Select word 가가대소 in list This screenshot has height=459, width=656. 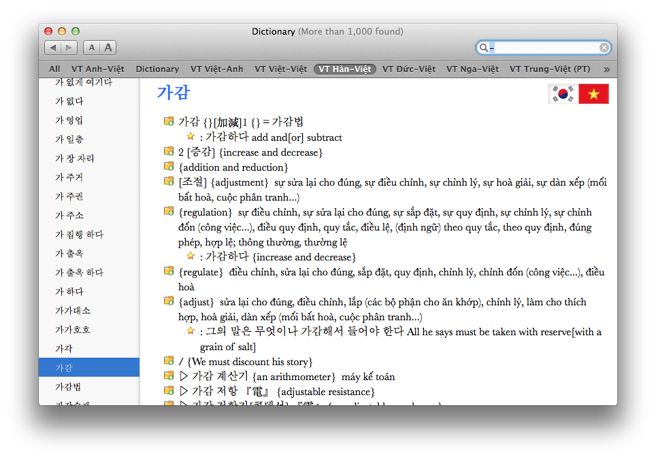click(x=89, y=311)
